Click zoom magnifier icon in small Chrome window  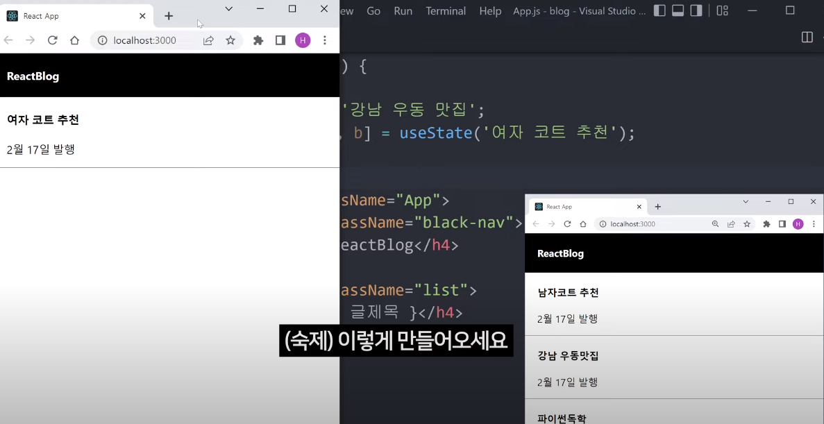(x=715, y=224)
